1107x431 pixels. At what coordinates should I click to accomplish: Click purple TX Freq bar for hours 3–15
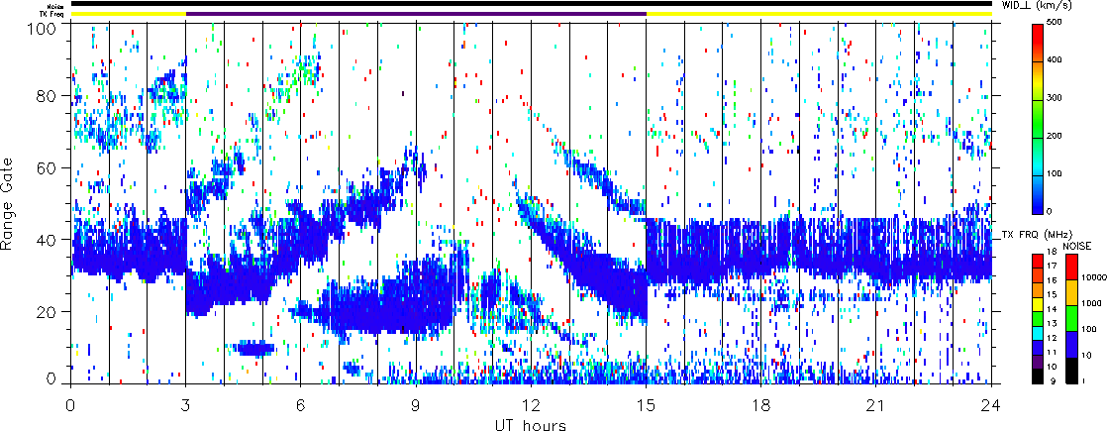[x=416, y=14]
